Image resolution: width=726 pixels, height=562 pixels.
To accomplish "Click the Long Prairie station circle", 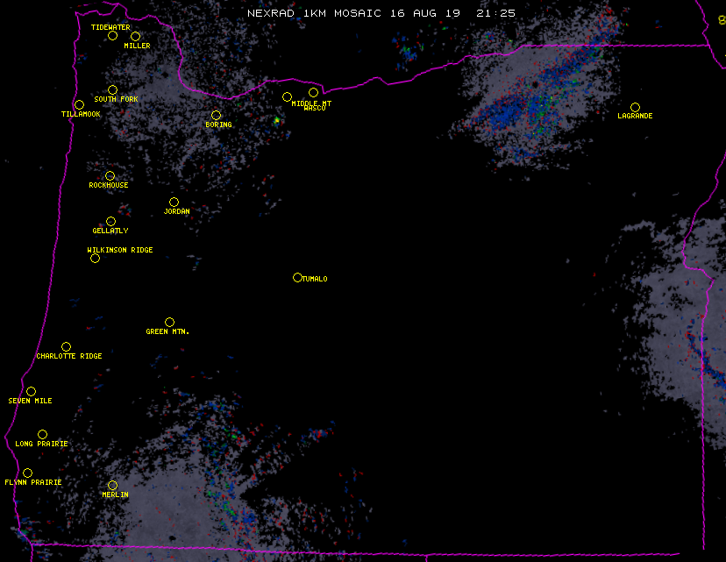I will tap(42, 434).
